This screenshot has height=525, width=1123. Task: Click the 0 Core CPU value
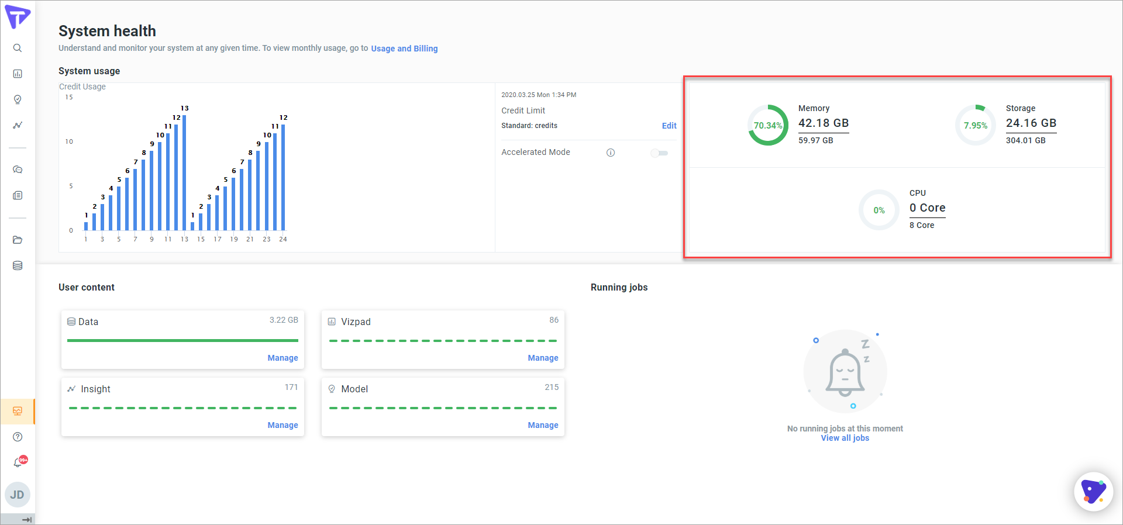pyautogui.click(x=927, y=208)
